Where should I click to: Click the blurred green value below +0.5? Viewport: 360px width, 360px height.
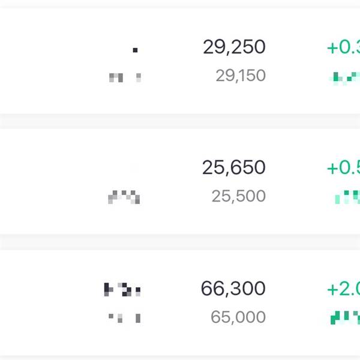click(347, 196)
